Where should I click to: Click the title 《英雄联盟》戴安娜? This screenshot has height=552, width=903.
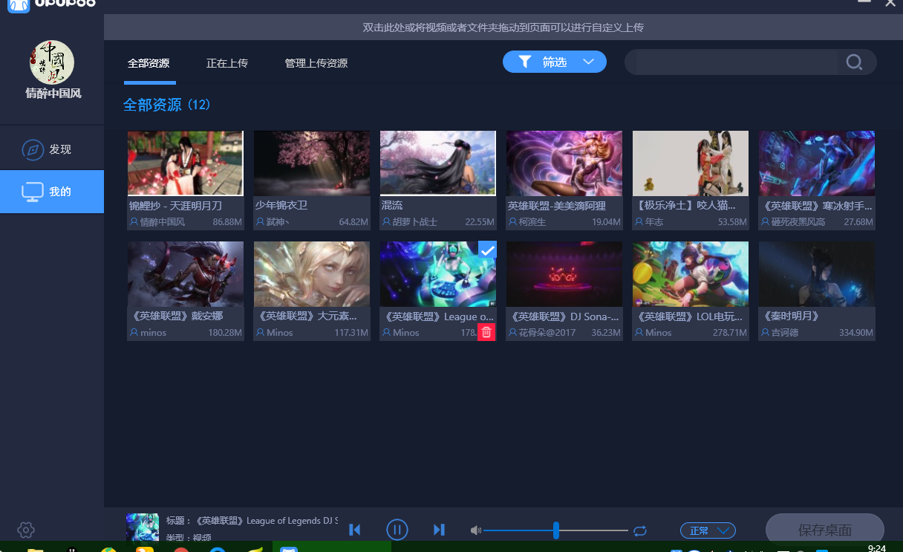pyautogui.click(x=176, y=316)
